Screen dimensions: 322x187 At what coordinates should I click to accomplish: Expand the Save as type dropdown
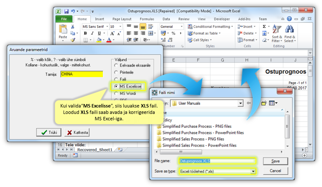253,171
